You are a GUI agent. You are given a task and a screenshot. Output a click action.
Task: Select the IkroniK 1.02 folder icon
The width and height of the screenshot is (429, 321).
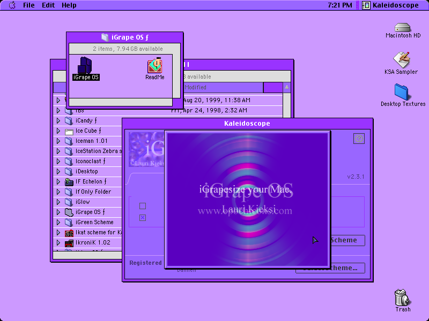[69, 243]
